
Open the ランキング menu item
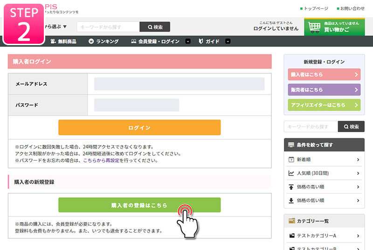tap(104, 41)
